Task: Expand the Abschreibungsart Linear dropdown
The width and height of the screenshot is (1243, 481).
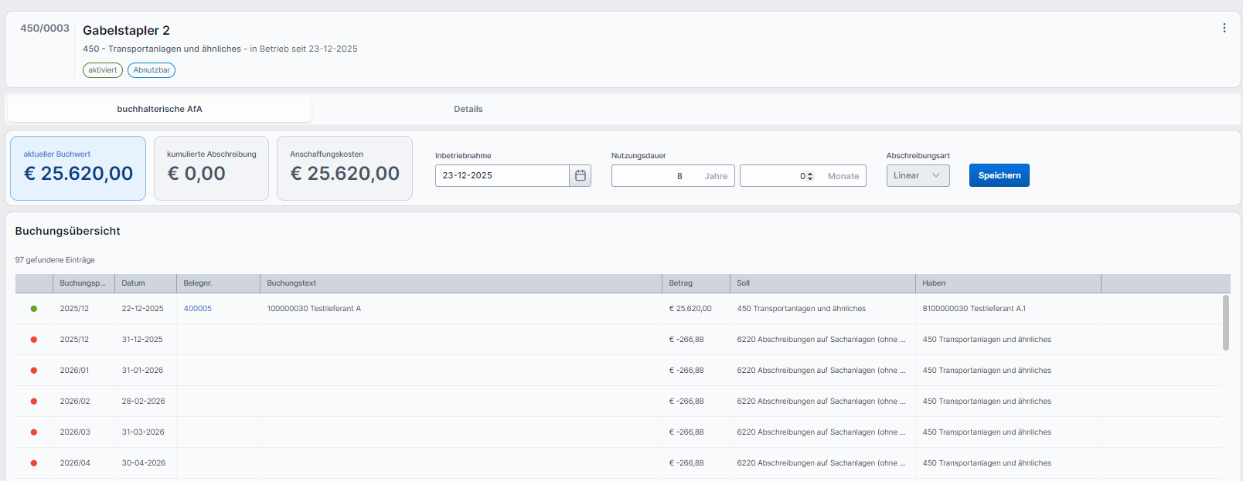Action: tap(918, 175)
